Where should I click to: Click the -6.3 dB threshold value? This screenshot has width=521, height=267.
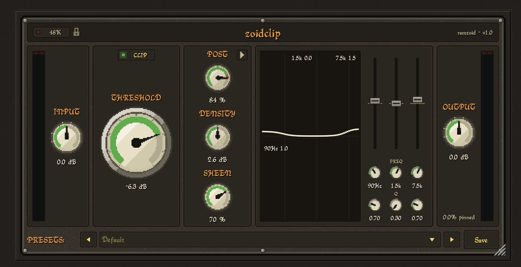(136, 187)
